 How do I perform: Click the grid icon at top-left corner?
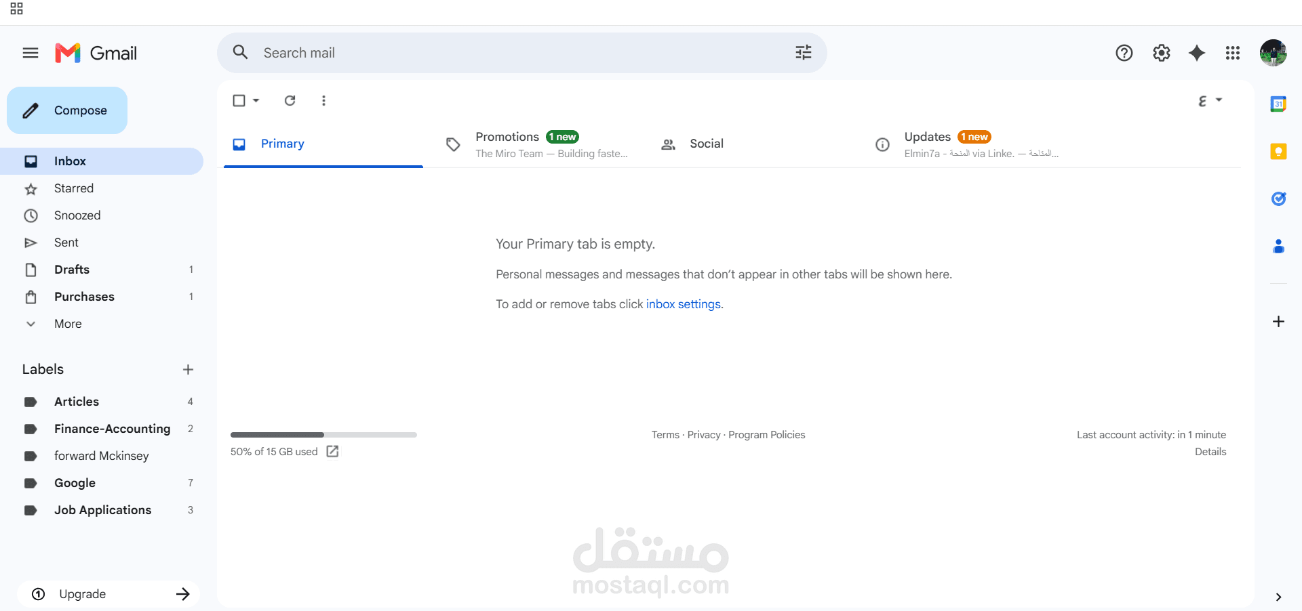coord(16,9)
